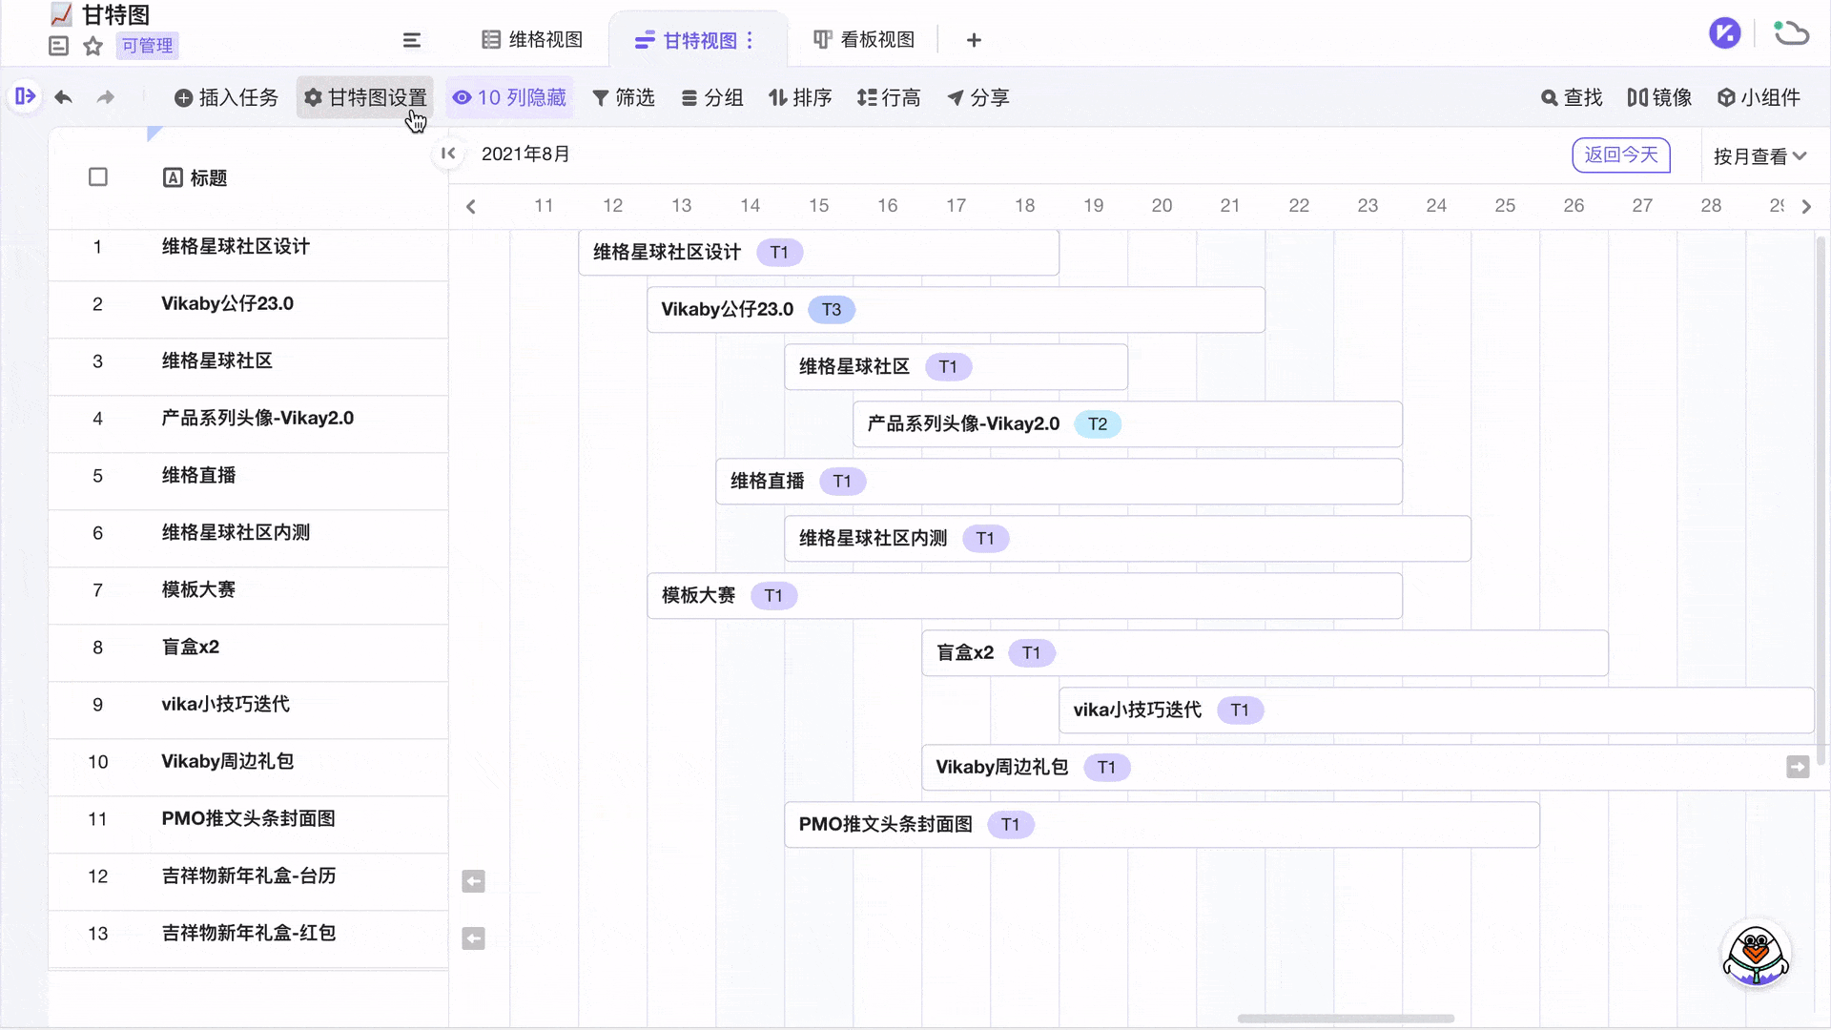Open the 小组件 widgets panel
The image size is (1831, 1030).
coord(1759,97)
